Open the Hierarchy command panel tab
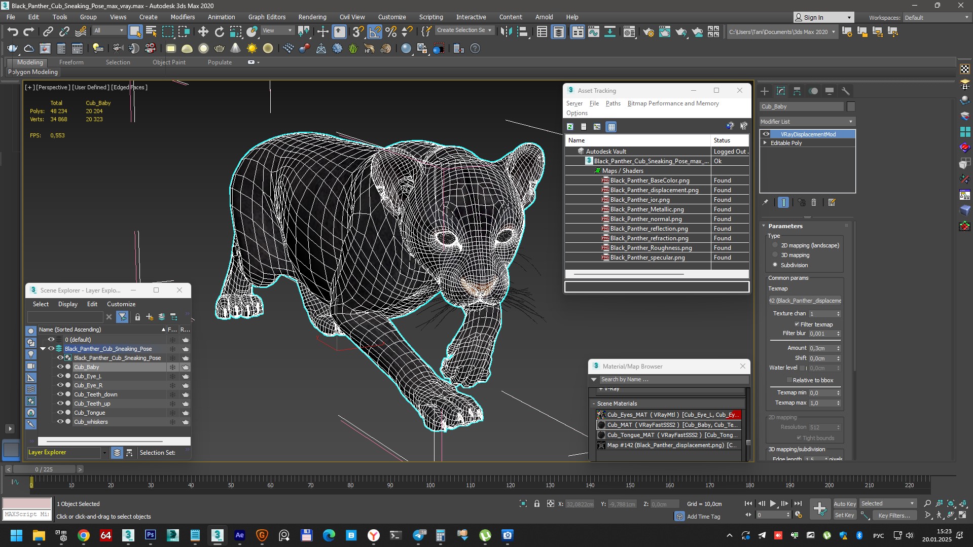The width and height of the screenshot is (973, 547). pos(797,91)
